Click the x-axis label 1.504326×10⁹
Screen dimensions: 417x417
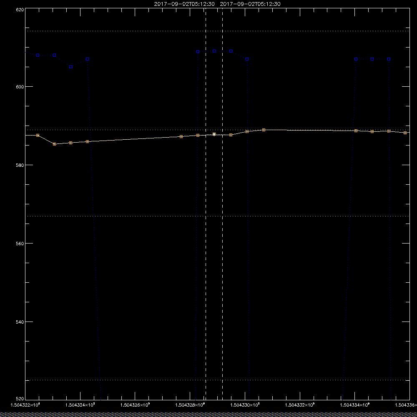135,405
